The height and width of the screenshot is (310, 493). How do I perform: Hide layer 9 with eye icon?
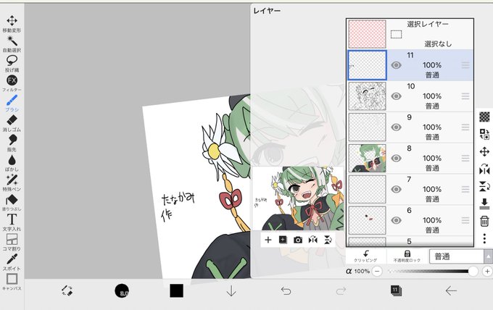pos(396,127)
